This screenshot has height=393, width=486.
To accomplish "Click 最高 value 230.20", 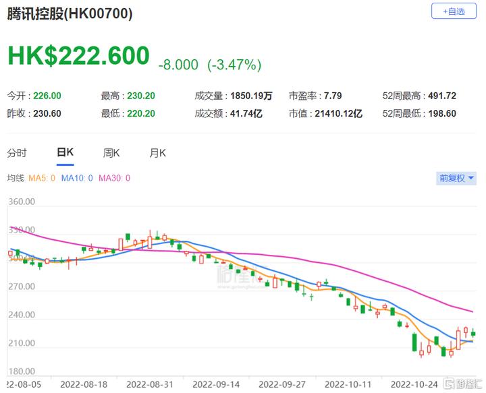I will tap(141, 96).
